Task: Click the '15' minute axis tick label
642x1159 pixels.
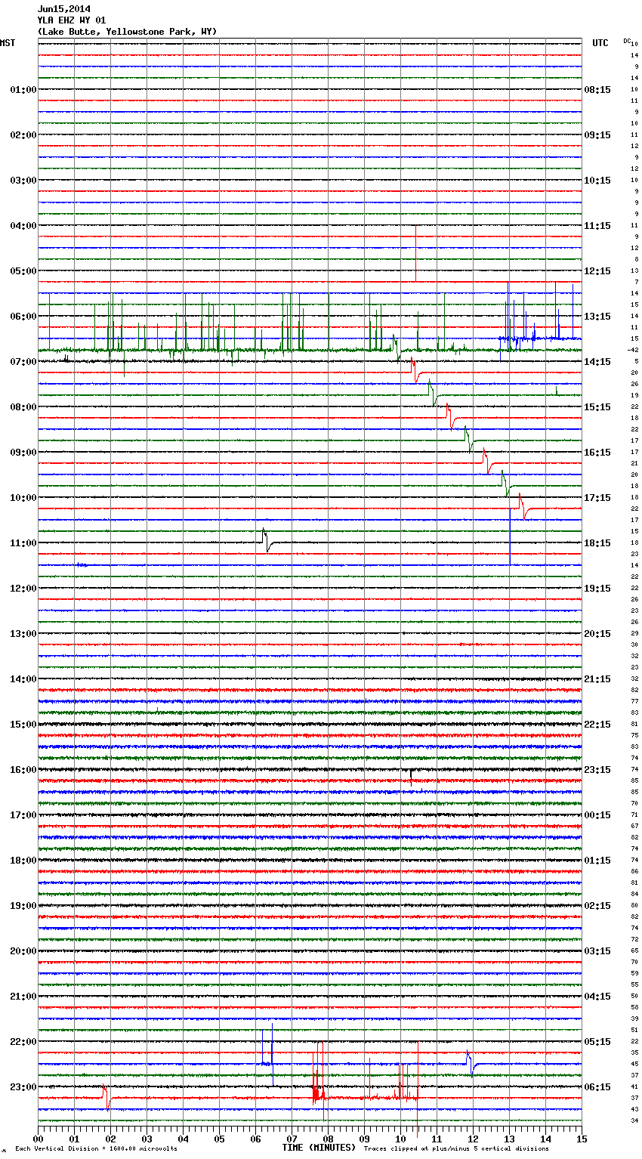Action: (x=581, y=1138)
